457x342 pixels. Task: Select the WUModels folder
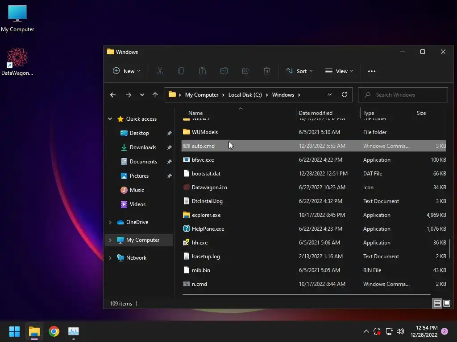click(314, 132)
